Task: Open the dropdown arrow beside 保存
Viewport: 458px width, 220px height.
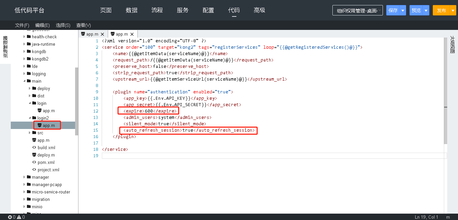Action: (x=403, y=10)
